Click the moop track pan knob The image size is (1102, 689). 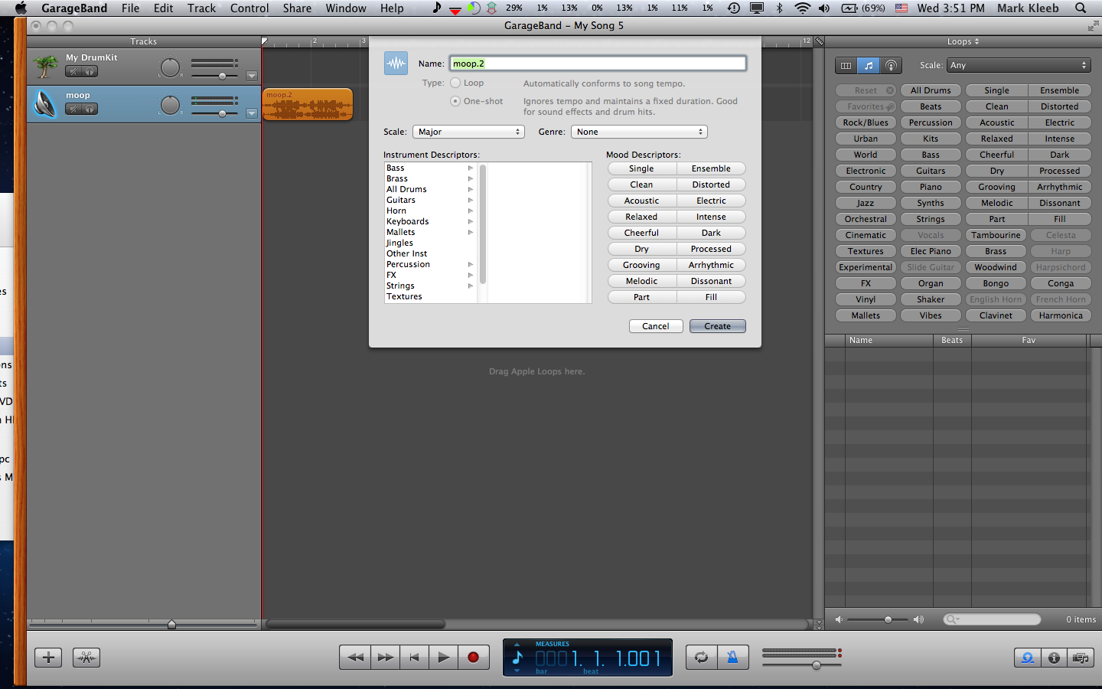click(170, 105)
